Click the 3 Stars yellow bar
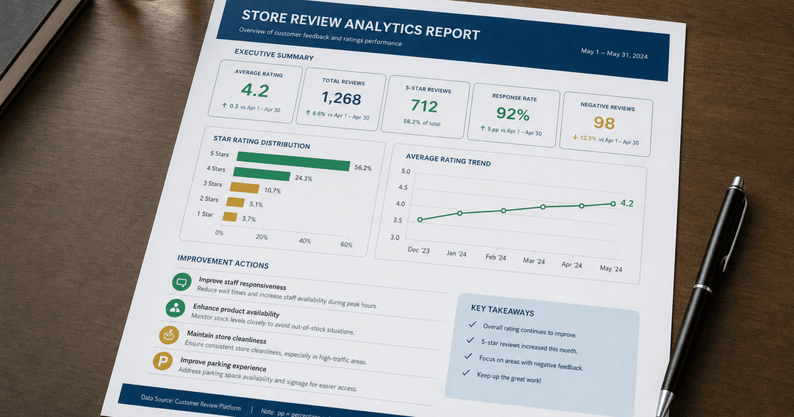Screen dimensions: 794x417 [245, 188]
